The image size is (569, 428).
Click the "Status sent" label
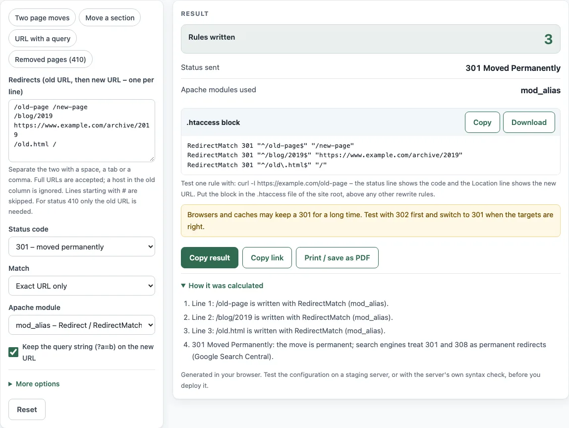(x=200, y=67)
